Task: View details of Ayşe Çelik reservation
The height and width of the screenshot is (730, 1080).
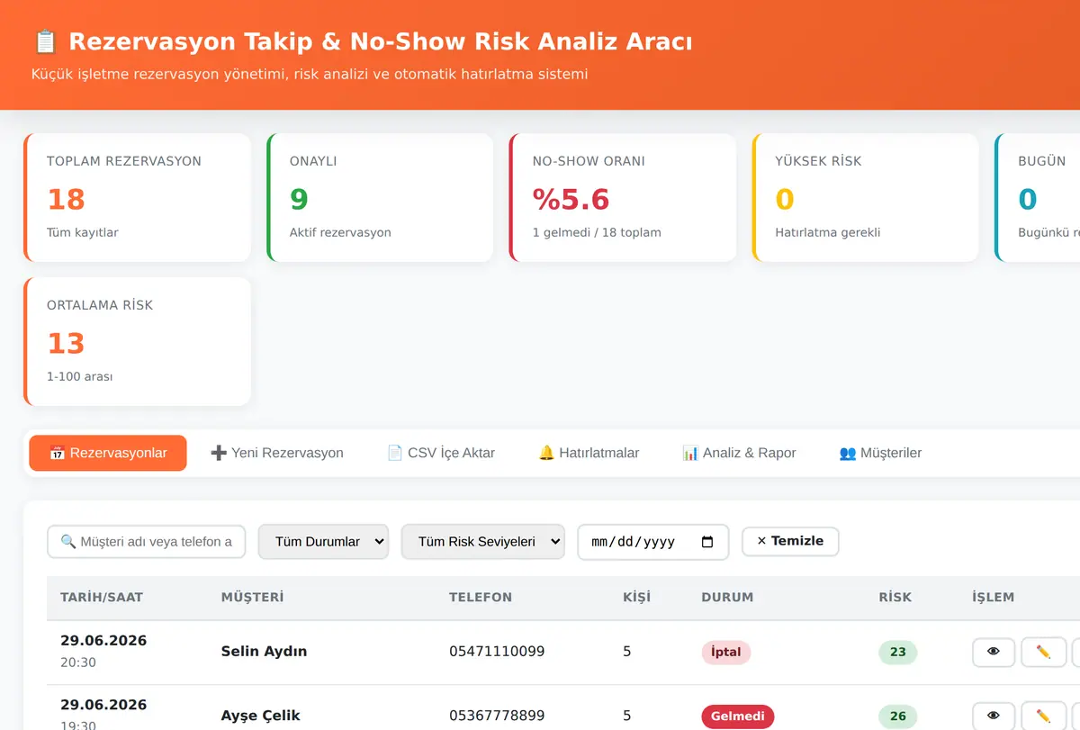Action: click(994, 716)
